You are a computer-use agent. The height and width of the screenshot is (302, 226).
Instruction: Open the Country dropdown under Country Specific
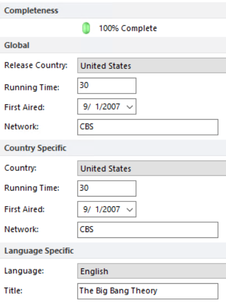point(152,168)
